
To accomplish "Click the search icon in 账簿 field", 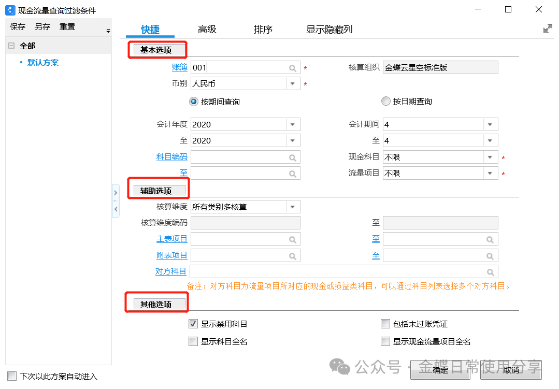I will [x=293, y=68].
